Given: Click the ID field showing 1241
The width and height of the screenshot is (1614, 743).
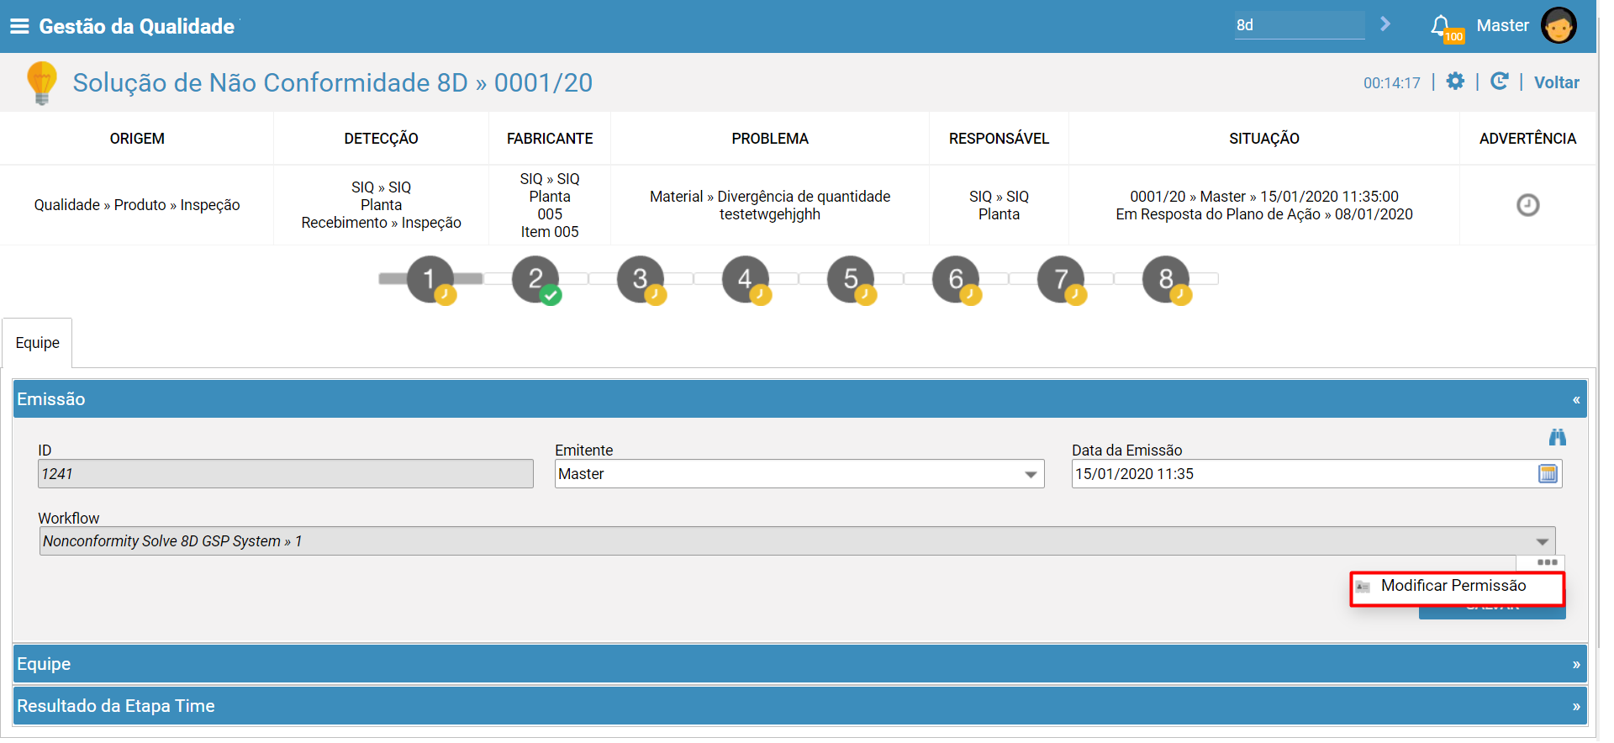Looking at the screenshot, I should pyautogui.click(x=285, y=474).
